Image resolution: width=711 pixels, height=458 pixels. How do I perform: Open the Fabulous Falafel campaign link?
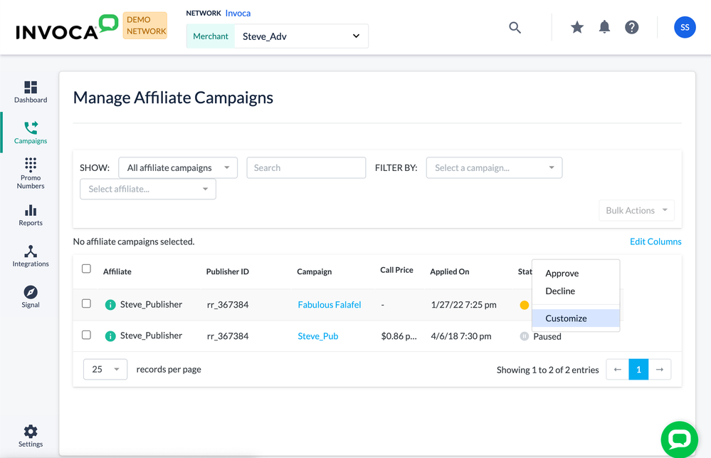[x=330, y=305]
